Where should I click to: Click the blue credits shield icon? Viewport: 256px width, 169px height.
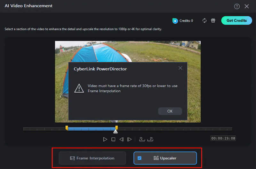click(x=175, y=21)
